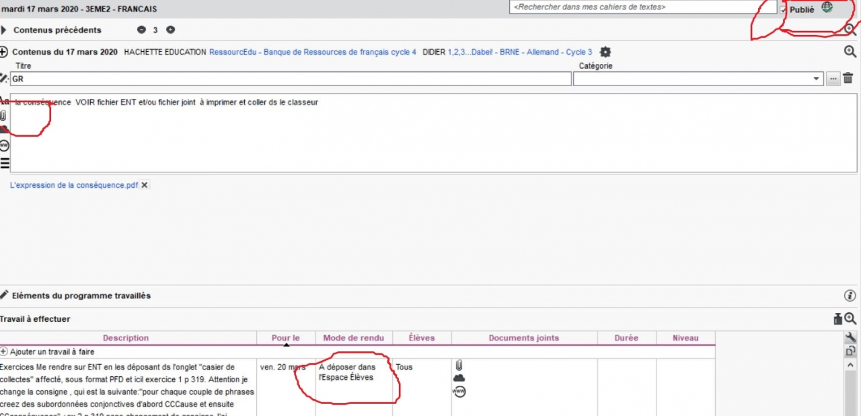Click the magnifier icon on the Contenus du 17 mars row
Screen dimensions: 861x416
coord(850,52)
